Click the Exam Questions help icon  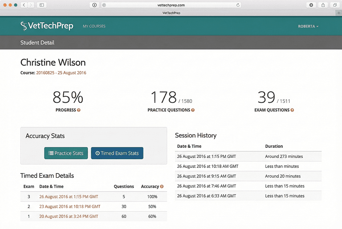(292, 110)
